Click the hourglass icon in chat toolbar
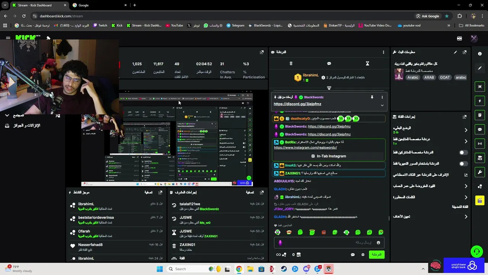 (x=368, y=63)
